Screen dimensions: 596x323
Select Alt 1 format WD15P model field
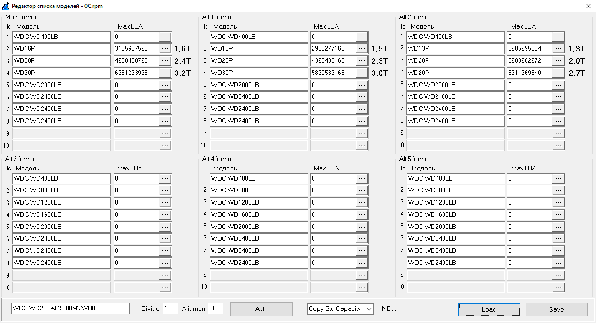[259, 49]
